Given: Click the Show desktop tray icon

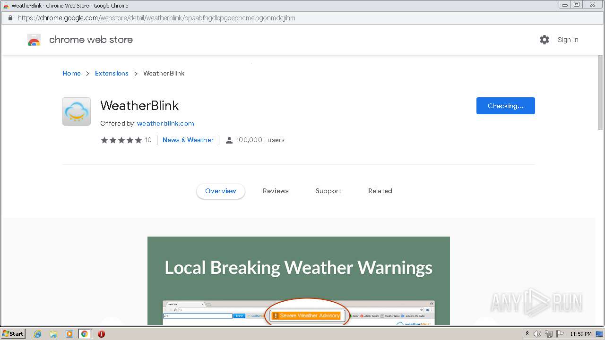Looking at the screenshot, I should [599, 334].
